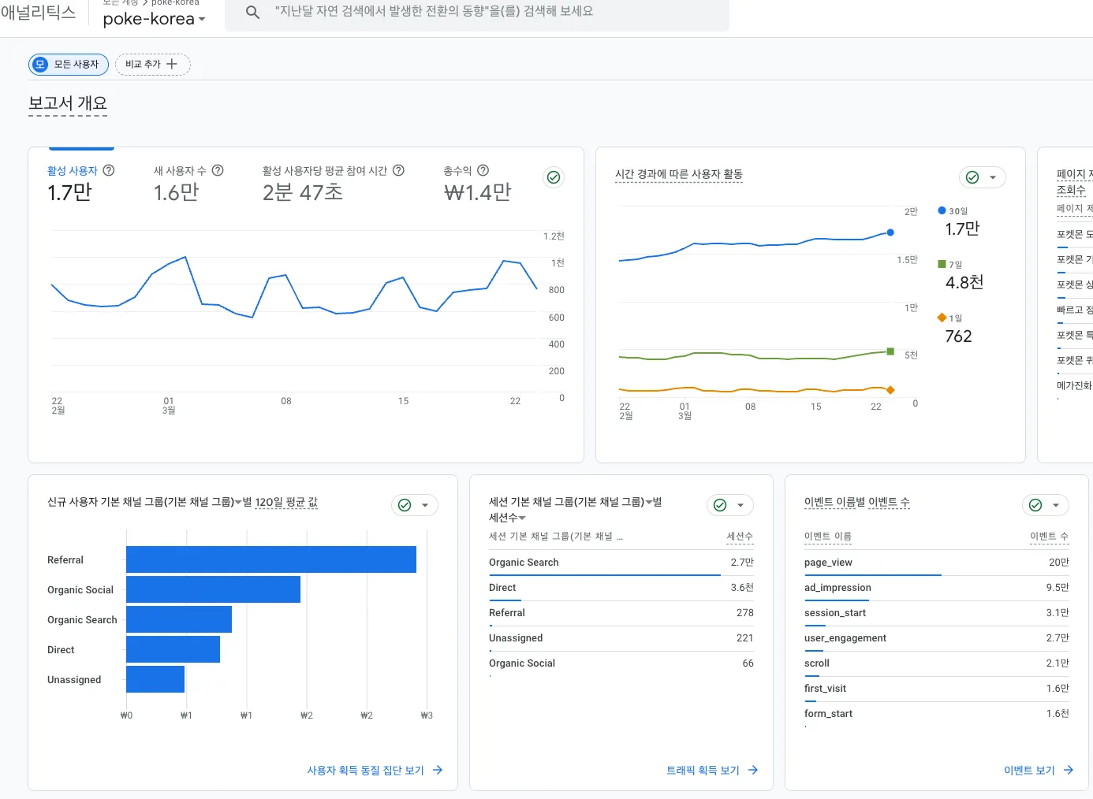Click the help icon beside 총수익 metric
This screenshot has height=799, width=1093.
tap(483, 169)
